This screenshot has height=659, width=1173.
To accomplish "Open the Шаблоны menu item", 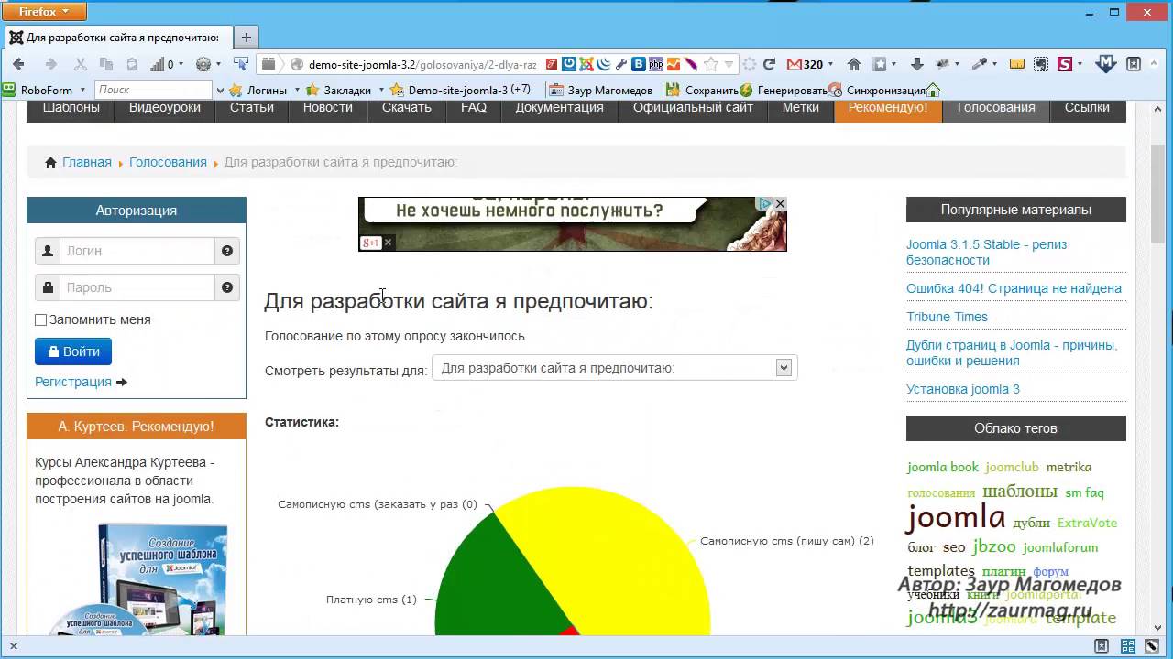I will click(x=71, y=107).
